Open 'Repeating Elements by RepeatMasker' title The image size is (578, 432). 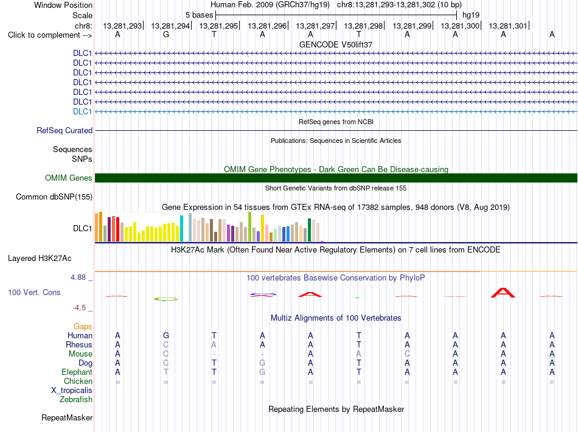pyautogui.click(x=336, y=409)
